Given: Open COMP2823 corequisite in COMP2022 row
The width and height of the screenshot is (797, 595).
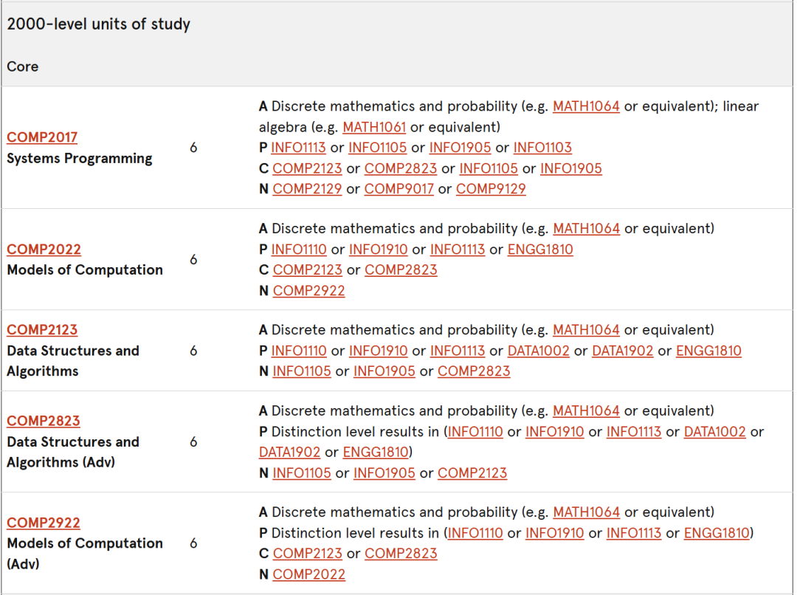Looking at the screenshot, I should pyautogui.click(x=401, y=270).
